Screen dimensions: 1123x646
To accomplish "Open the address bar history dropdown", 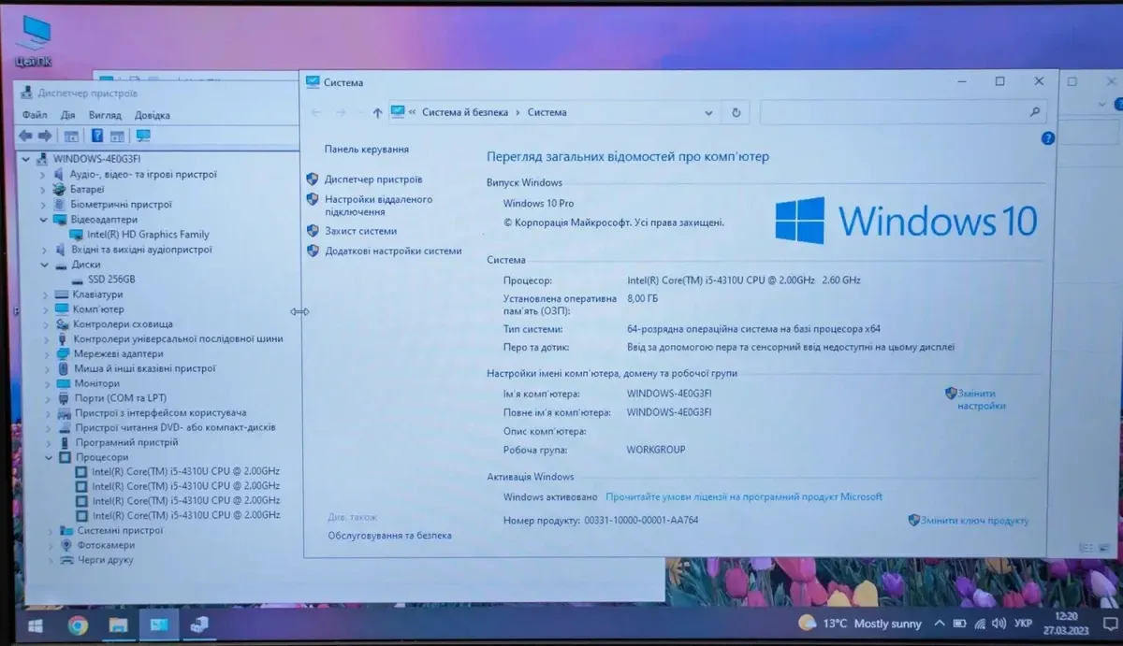I will pos(707,112).
